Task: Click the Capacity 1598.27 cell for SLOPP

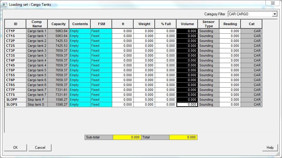Action: pos(58,100)
